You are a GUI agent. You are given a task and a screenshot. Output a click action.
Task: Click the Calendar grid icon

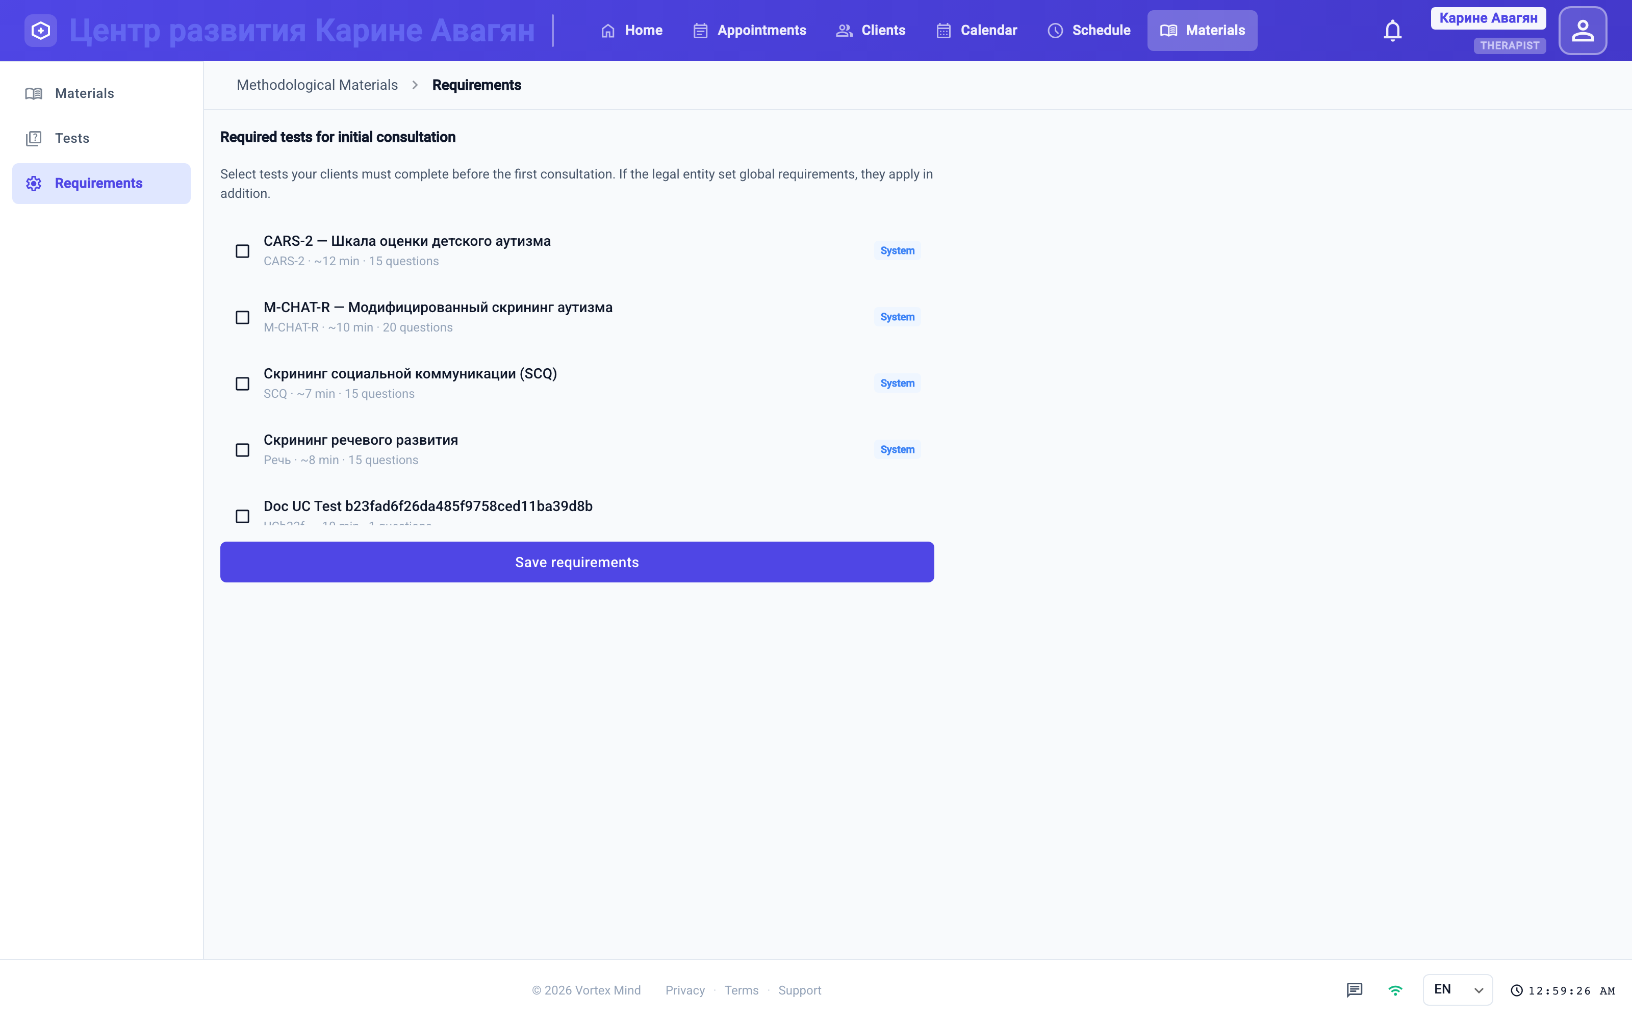(943, 31)
